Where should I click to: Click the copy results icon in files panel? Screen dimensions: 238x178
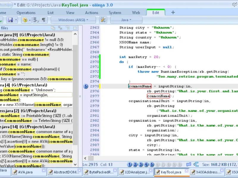pyautogui.click(x=53, y=28)
